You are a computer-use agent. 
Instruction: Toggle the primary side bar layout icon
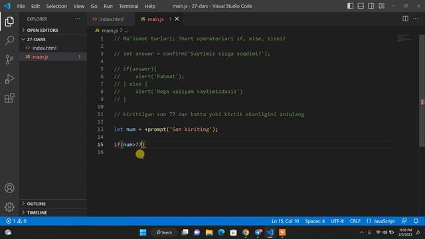(x=350, y=6)
